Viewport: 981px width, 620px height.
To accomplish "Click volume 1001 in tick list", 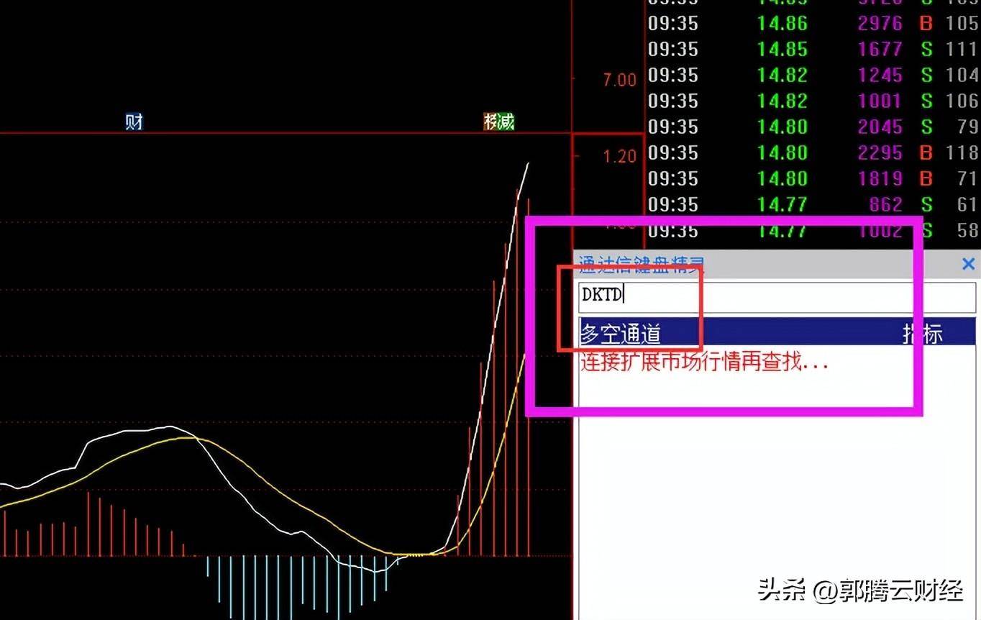I will tap(880, 101).
